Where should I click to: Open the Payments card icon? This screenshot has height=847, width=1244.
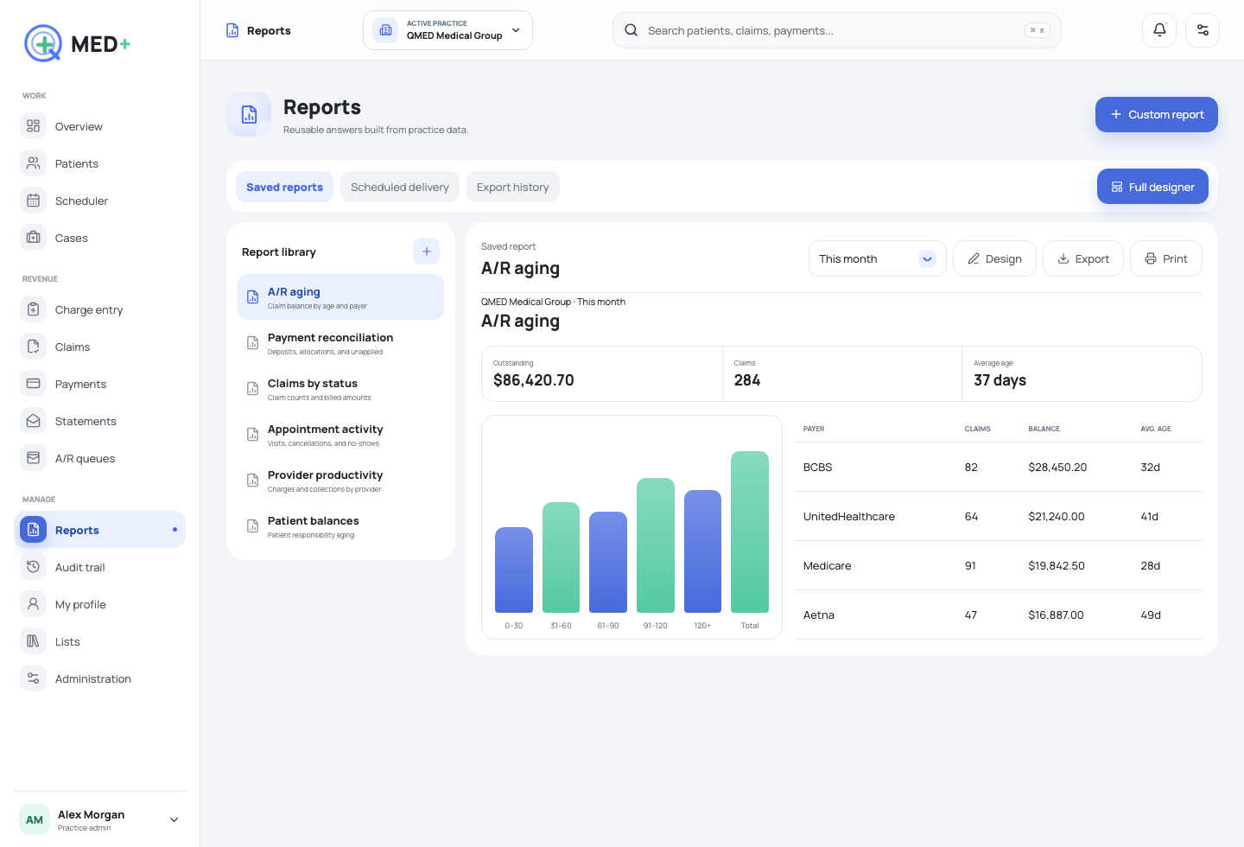[x=33, y=384]
